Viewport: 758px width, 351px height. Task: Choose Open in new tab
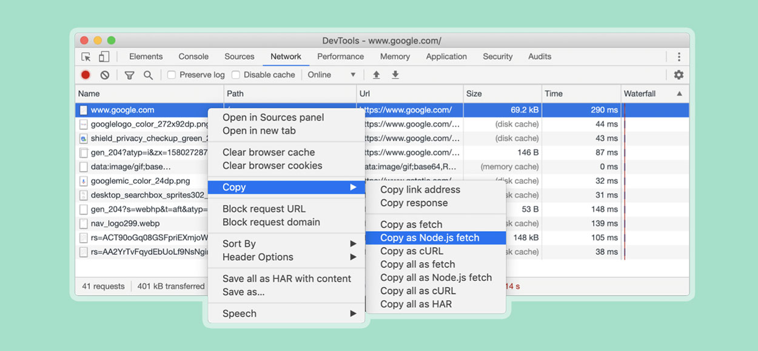[259, 131]
